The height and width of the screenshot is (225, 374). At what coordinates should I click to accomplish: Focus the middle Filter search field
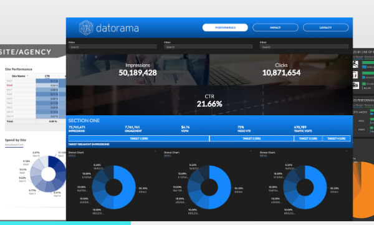(x=208, y=47)
